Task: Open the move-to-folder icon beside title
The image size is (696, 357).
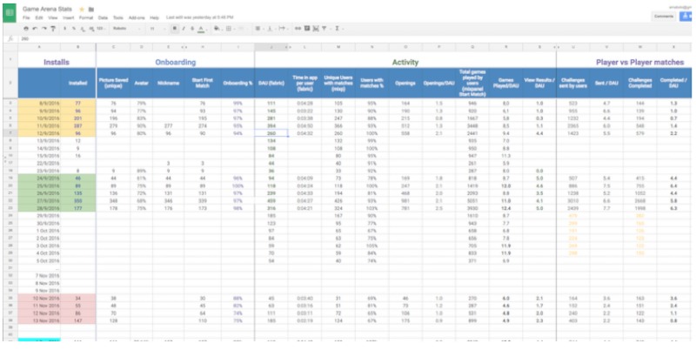Action: tap(91, 9)
